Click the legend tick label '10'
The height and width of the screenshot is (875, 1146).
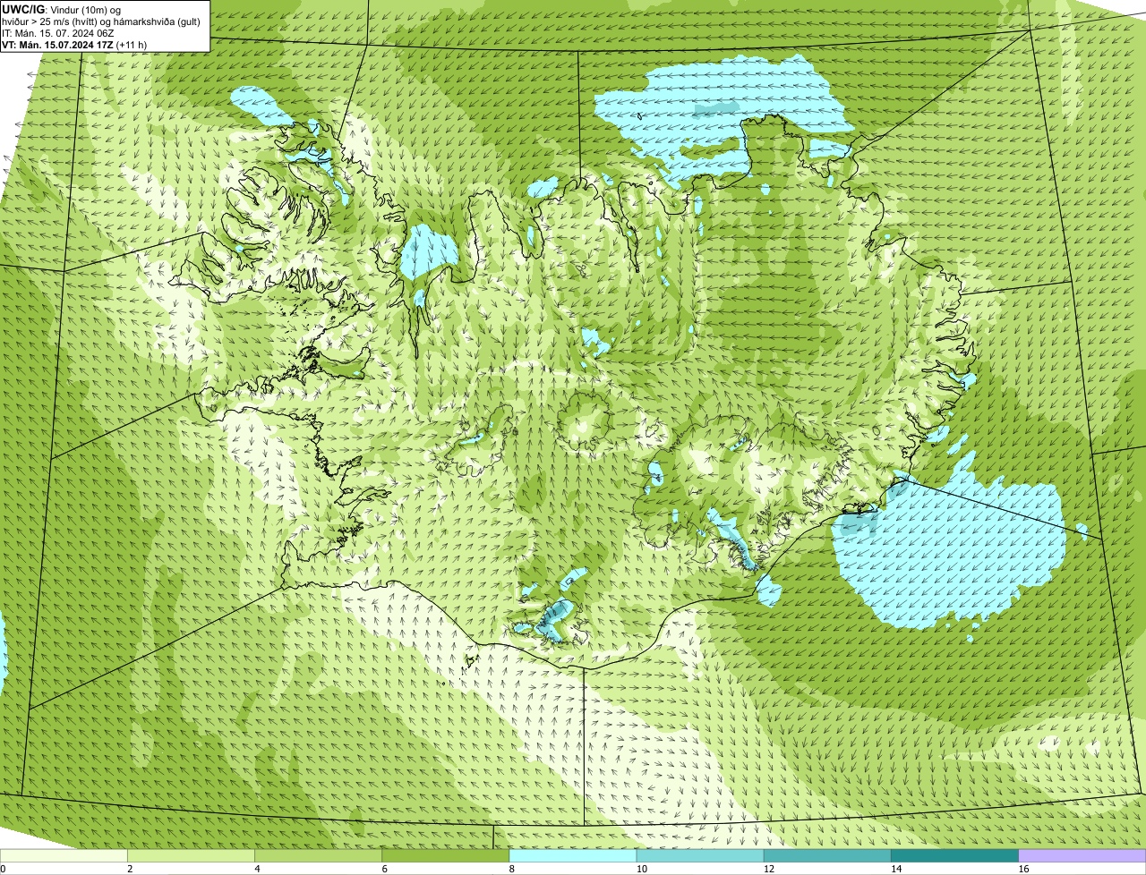coord(641,869)
